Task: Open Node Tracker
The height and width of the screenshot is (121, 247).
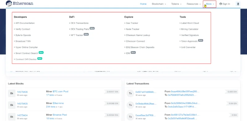Action: 133,29
